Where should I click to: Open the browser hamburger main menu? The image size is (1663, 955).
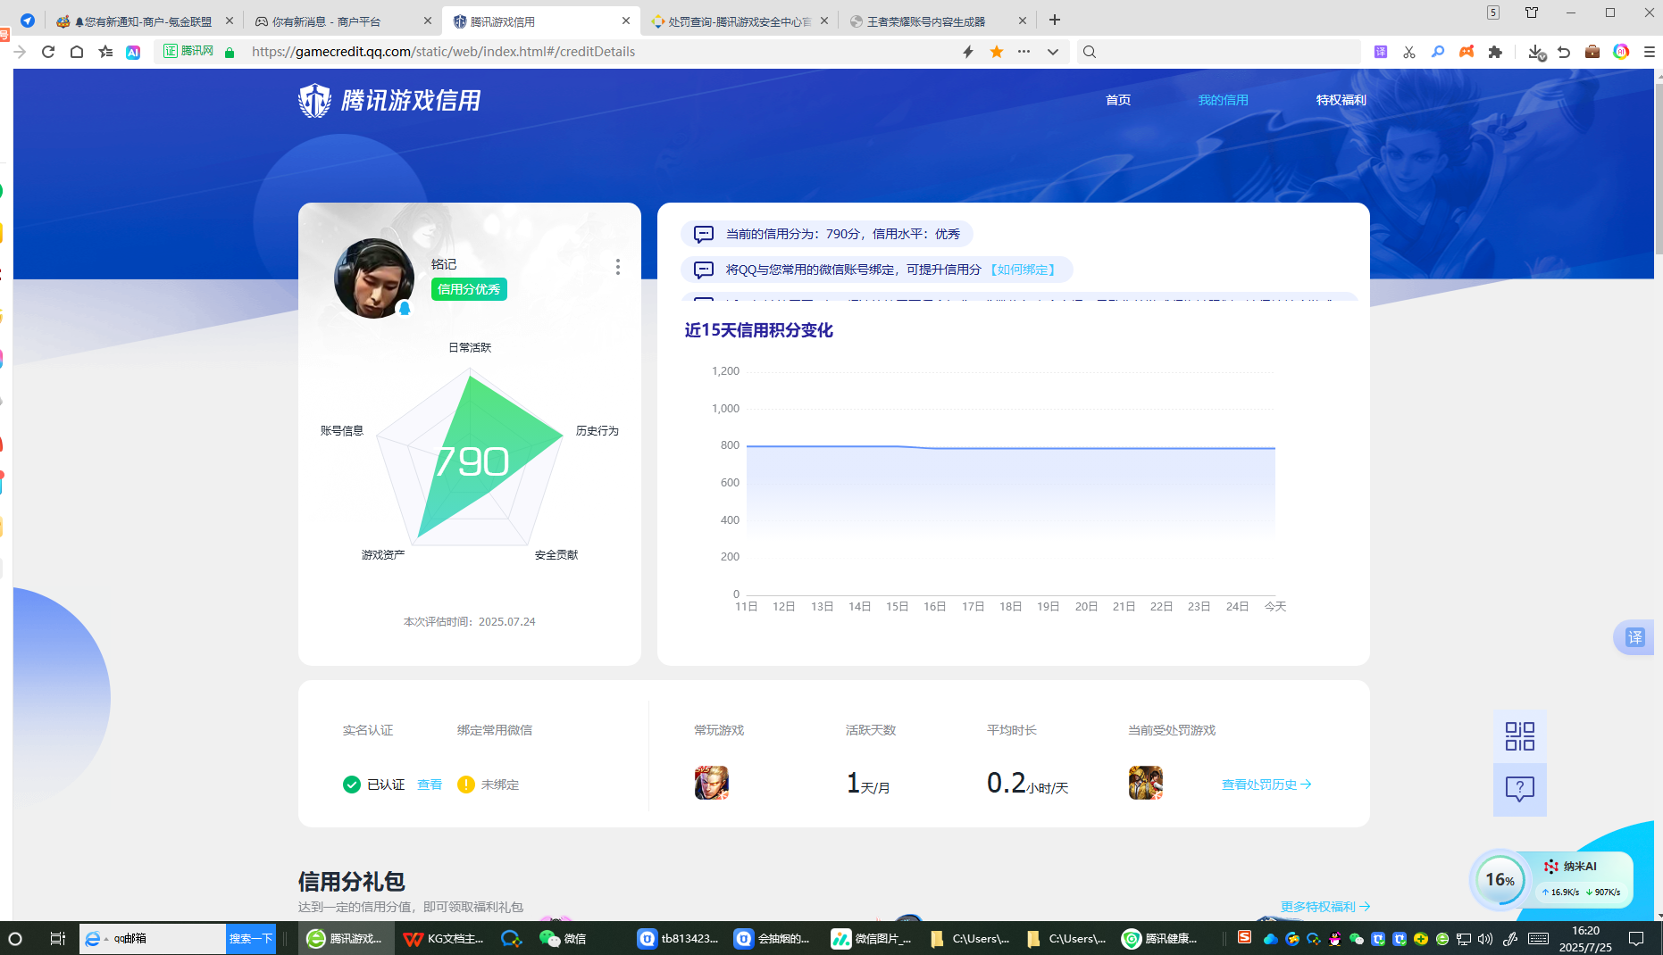tap(1650, 52)
